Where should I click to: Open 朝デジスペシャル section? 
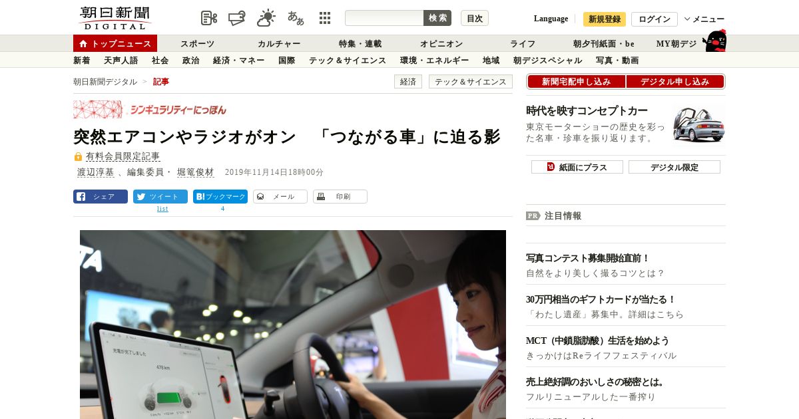point(547,61)
